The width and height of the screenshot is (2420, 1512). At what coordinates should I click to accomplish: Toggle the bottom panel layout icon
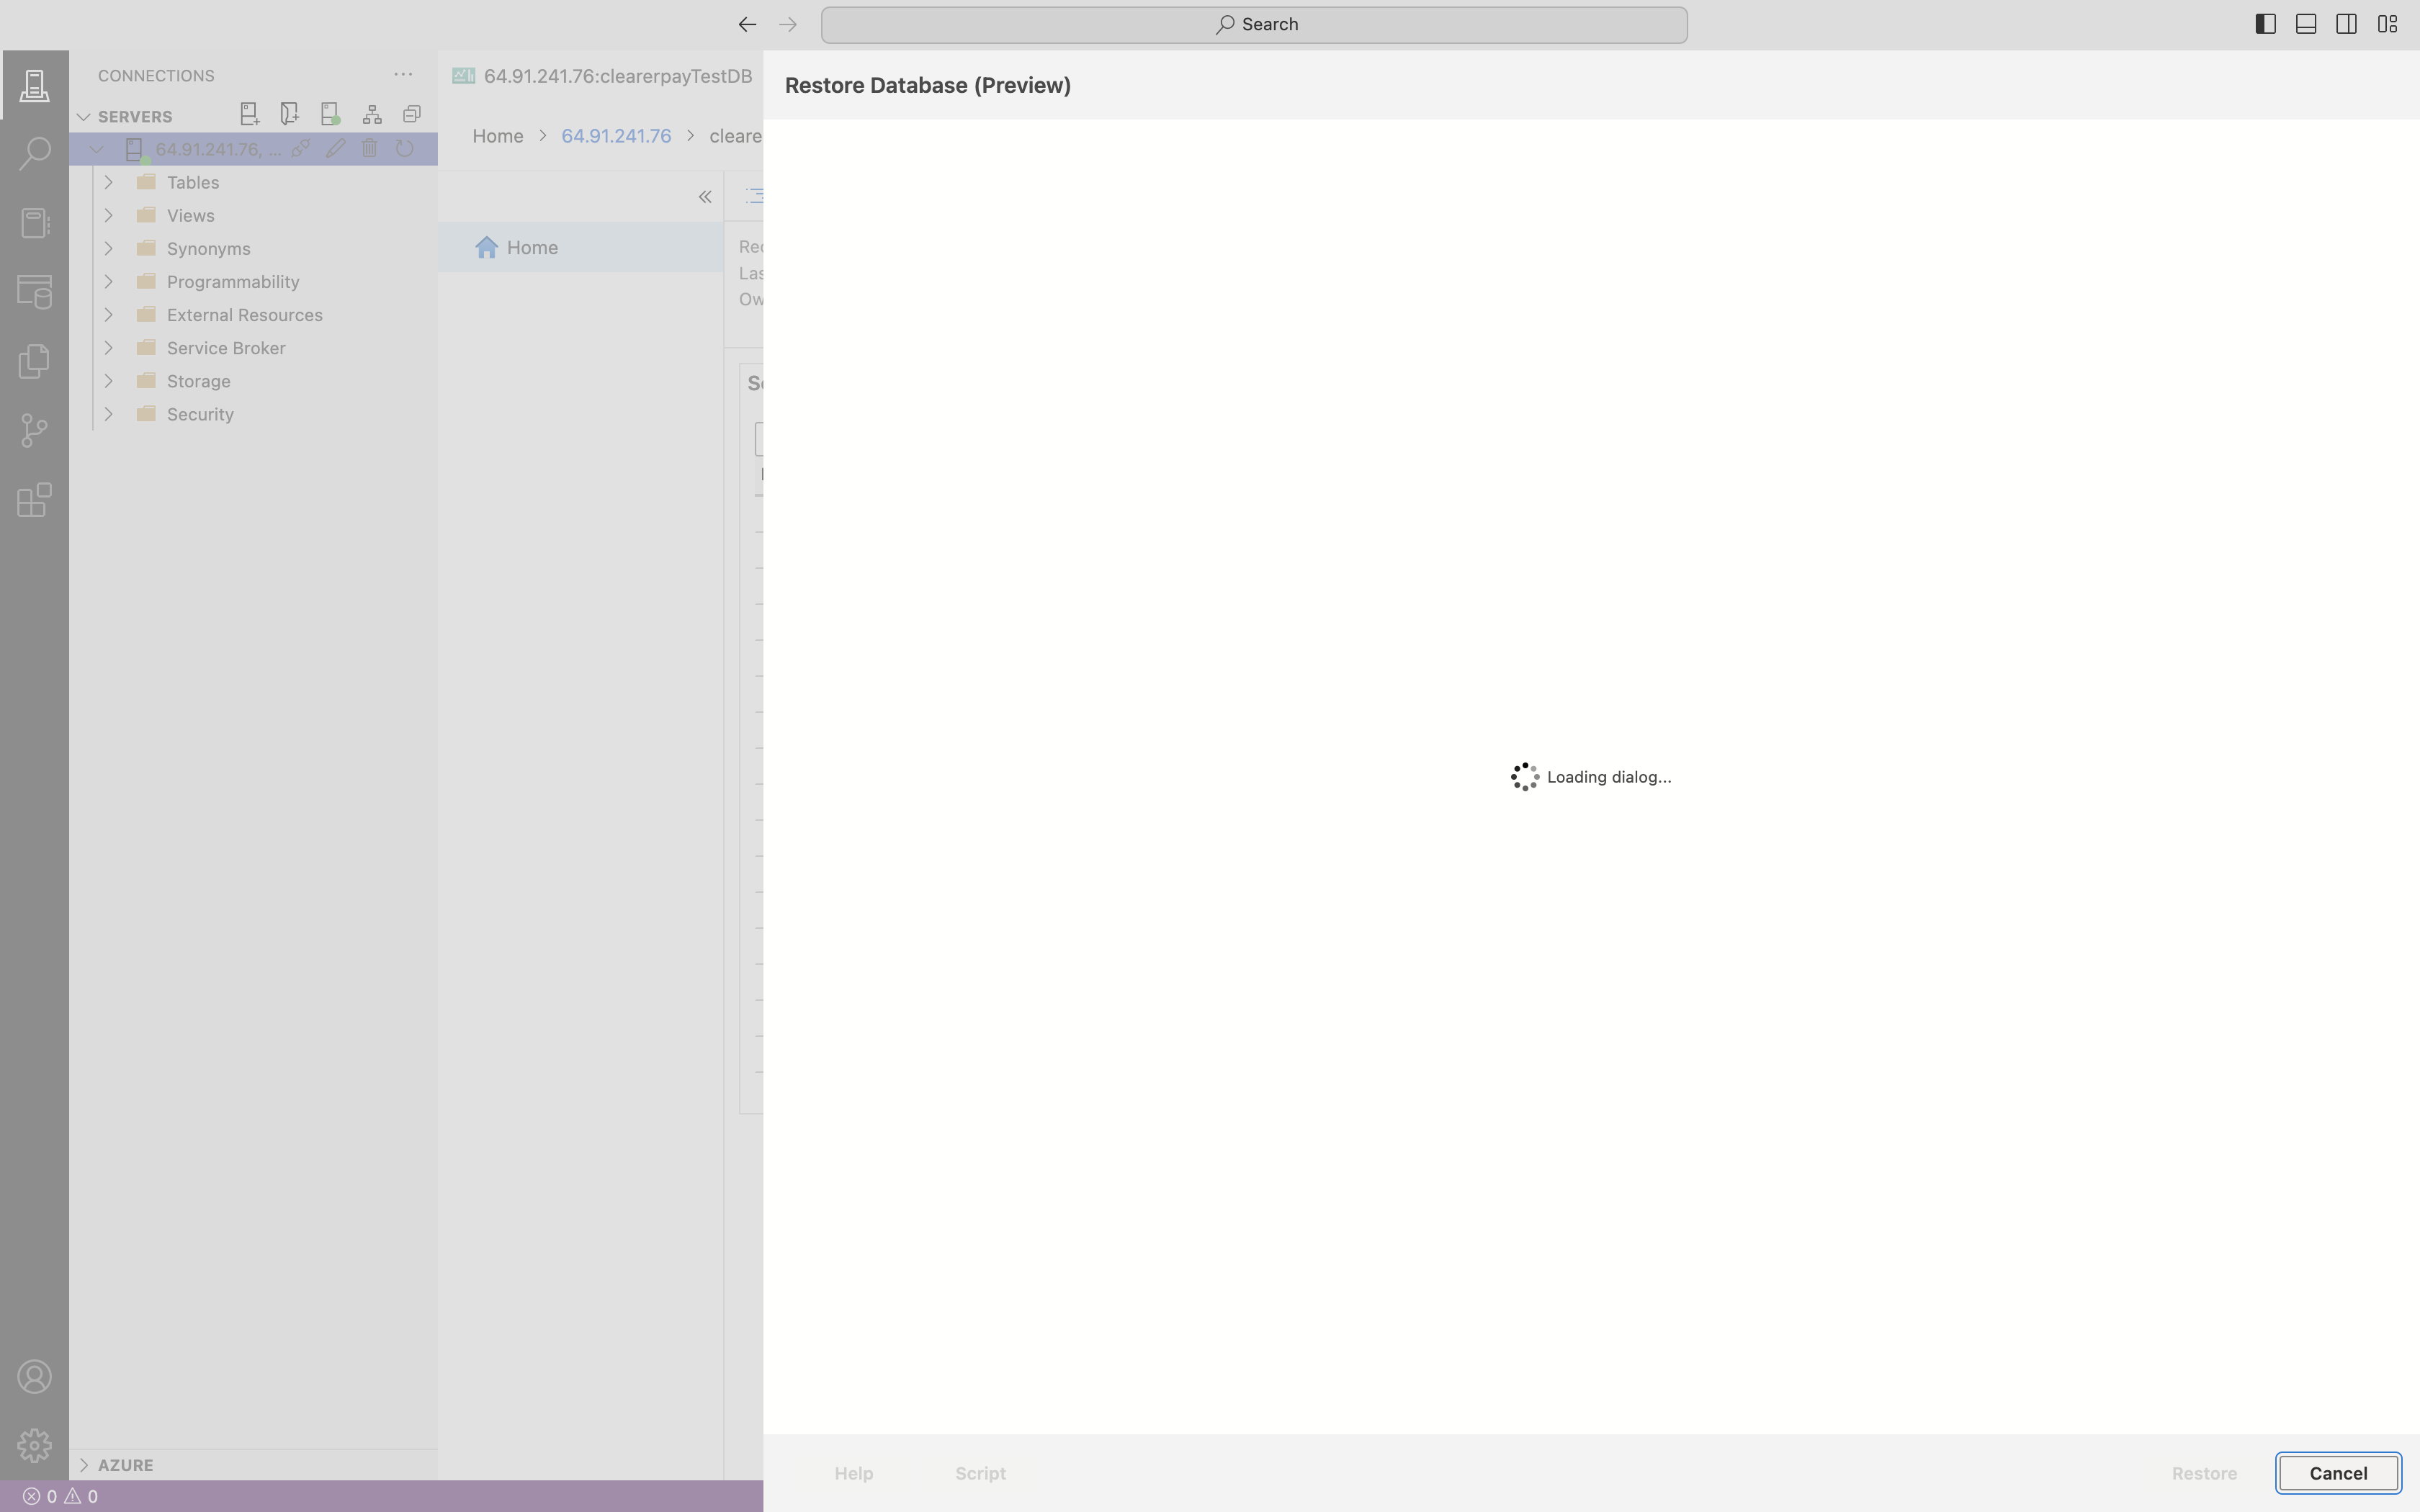tap(2306, 24)
